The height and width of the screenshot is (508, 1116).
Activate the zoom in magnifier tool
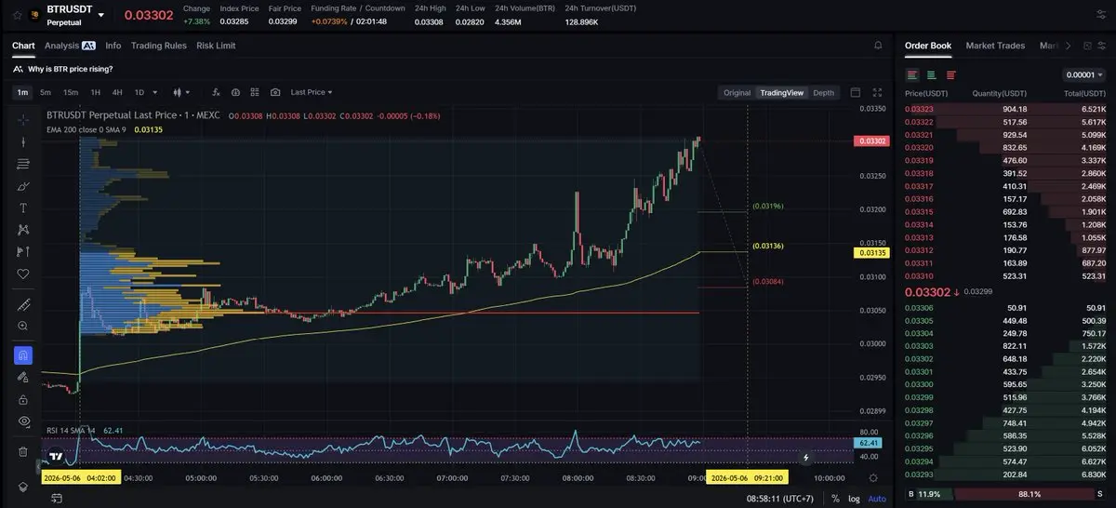coord(24,326)
